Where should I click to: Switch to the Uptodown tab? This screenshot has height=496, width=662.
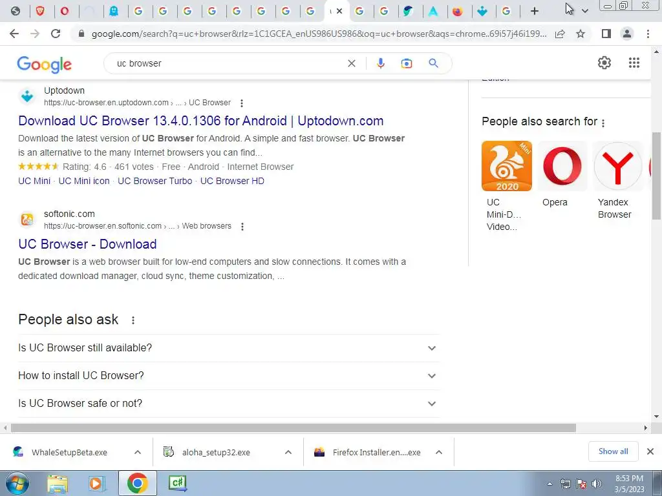click(482, 11)
